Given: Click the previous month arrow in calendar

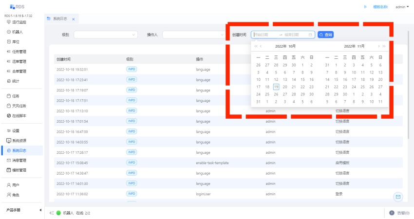Looking at the screenshot, I should [261, 46].
